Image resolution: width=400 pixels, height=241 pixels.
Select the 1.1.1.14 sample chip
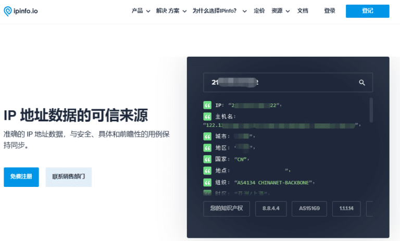pos(346,209)
